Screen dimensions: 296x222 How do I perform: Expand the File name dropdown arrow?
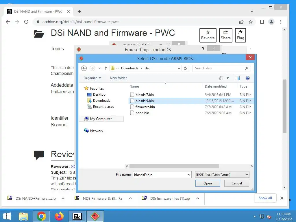pos(189,175)
